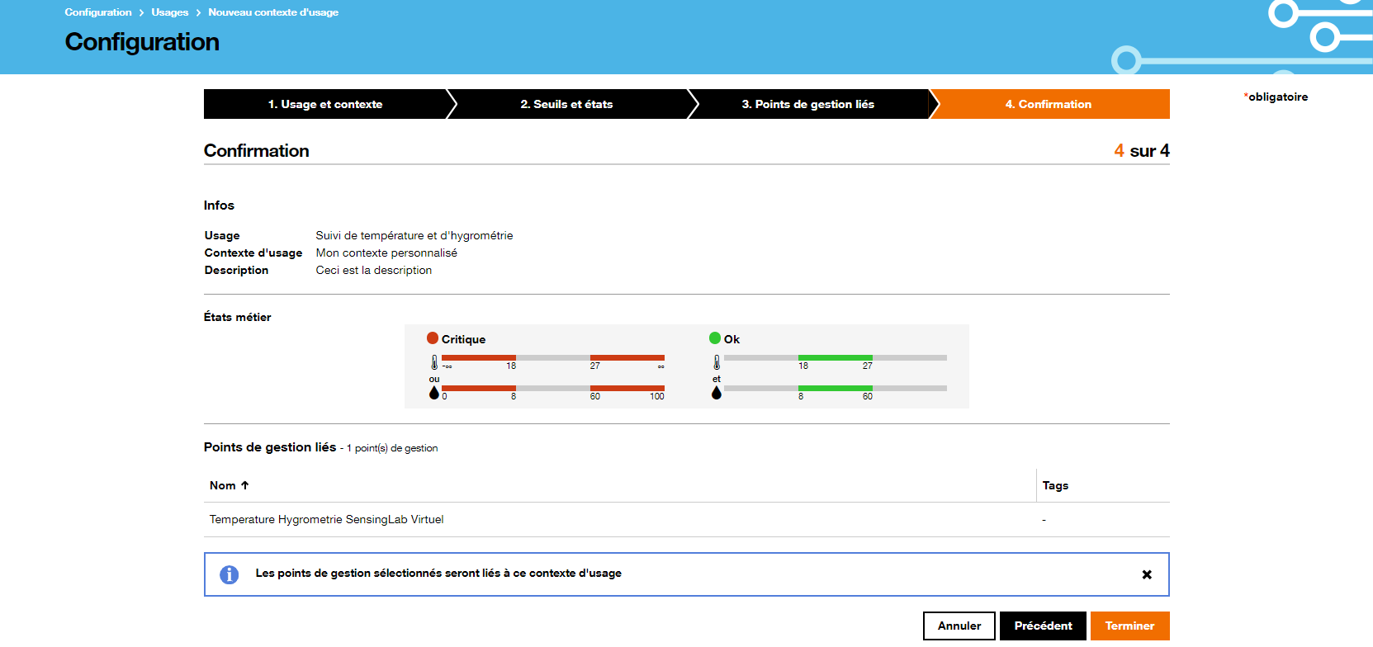Click the *obligatoire note

pyautogui.click(x=1276, y=97)
